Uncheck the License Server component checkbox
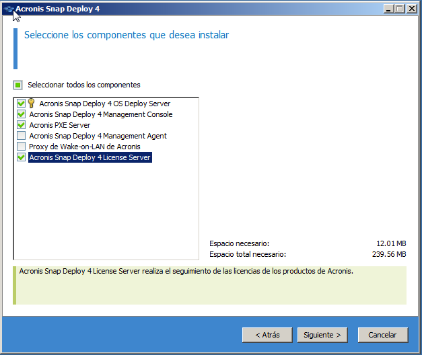 click(x=21, y=157)
